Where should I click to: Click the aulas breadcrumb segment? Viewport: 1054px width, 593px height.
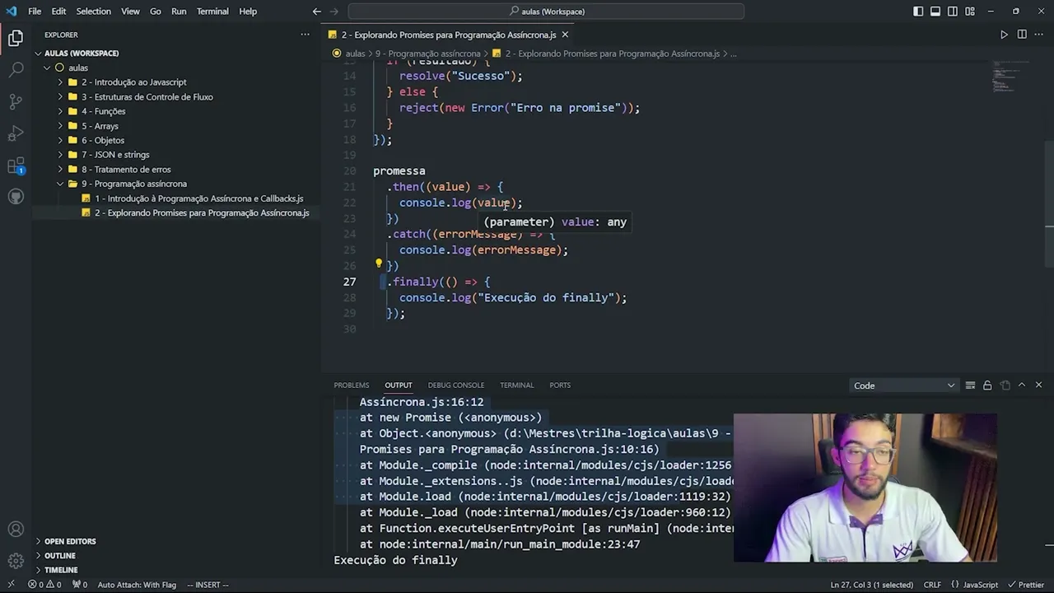(x=355, y=54)
